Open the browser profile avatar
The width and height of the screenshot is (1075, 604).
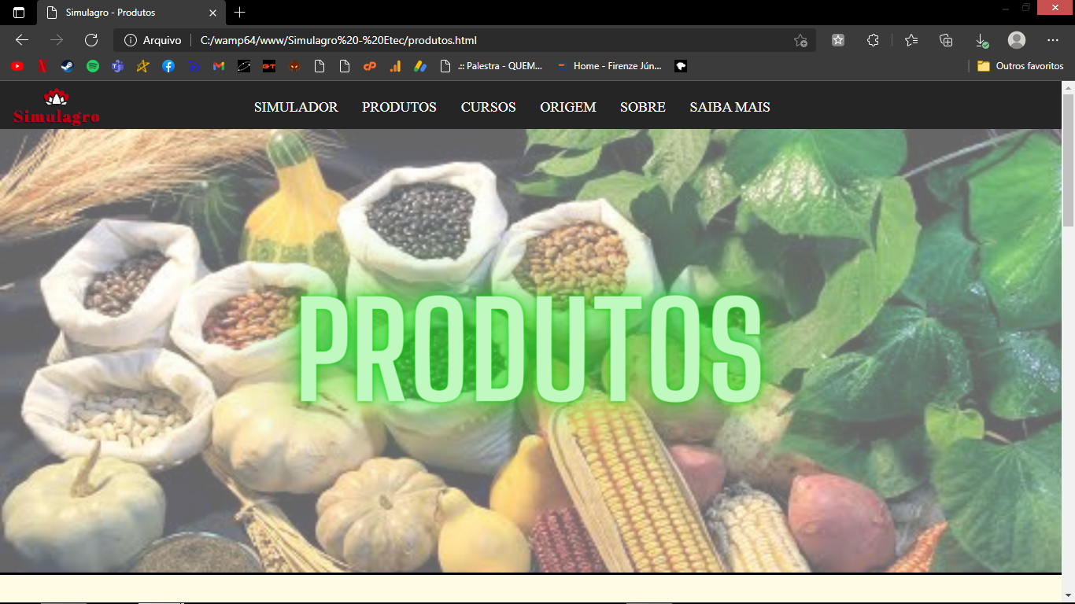pos(1018,40)
